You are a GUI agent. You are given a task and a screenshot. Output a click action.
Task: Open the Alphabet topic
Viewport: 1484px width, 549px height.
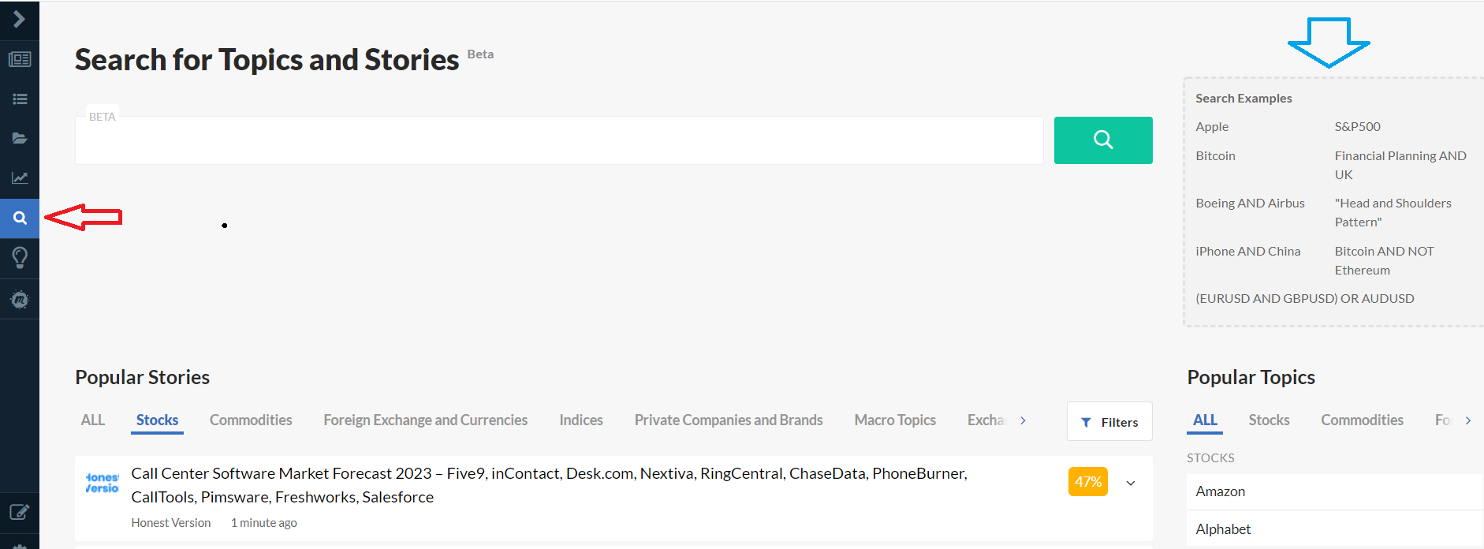(1335, 529)
